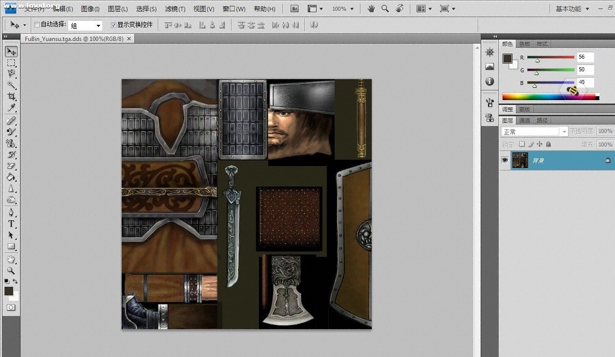
Task: Click the foreground color swatch in Color panel
Action: tap(508, 58)
